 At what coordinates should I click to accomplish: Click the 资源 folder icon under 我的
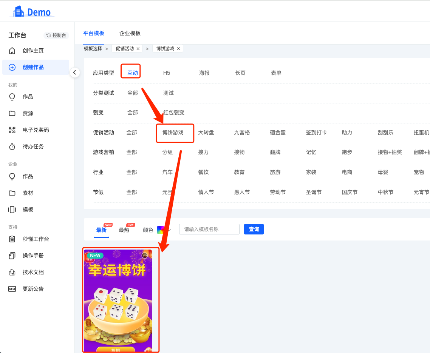click(12, 113)
